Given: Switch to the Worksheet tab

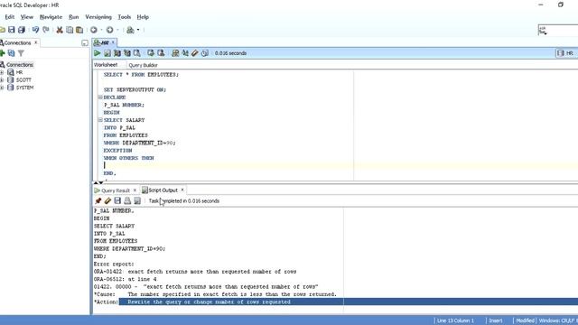Looking at the screenshot, I should point(106,65).
